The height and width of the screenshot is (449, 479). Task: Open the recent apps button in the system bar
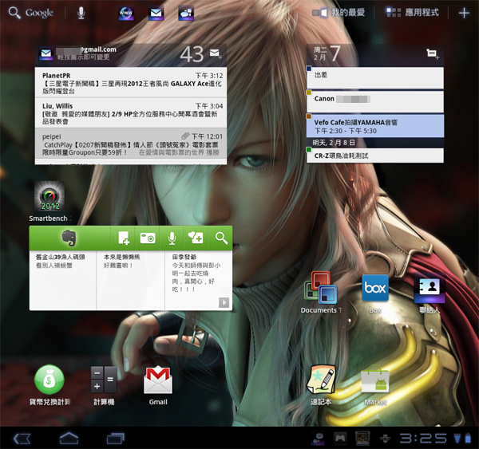pyautogui.click(x=116, y=439)
